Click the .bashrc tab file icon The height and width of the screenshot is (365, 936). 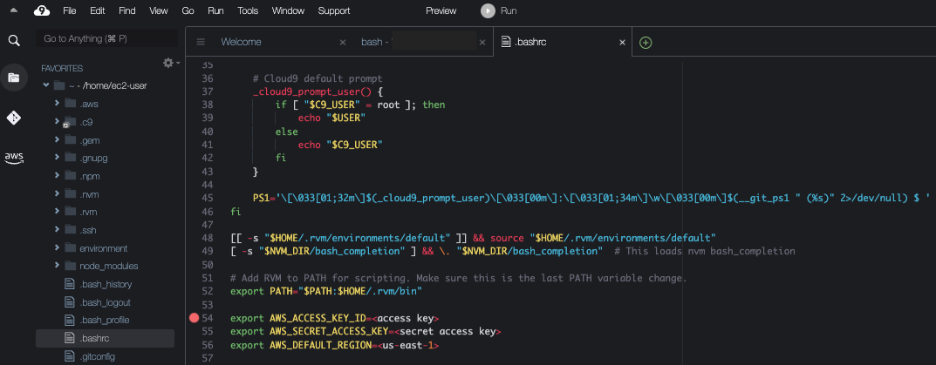tap(506, 42)
